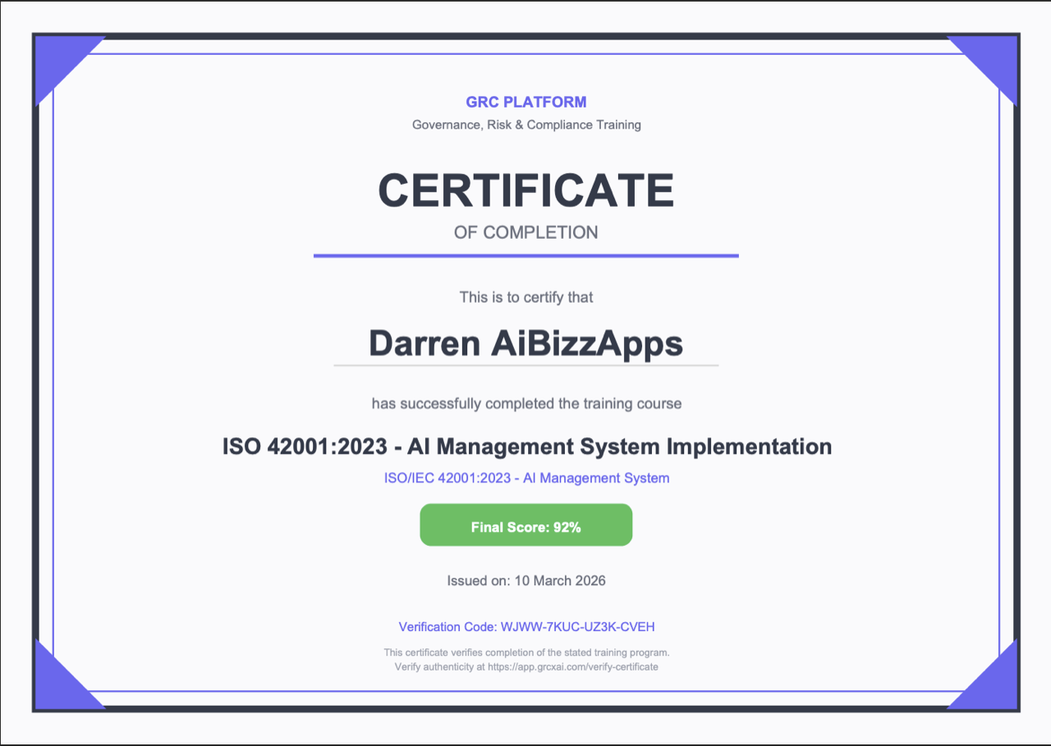The width and height of the screenshot is (1051, 746).
Task: Click the GRC PLATFORM header logo text
Action: (x=525, y=102)
